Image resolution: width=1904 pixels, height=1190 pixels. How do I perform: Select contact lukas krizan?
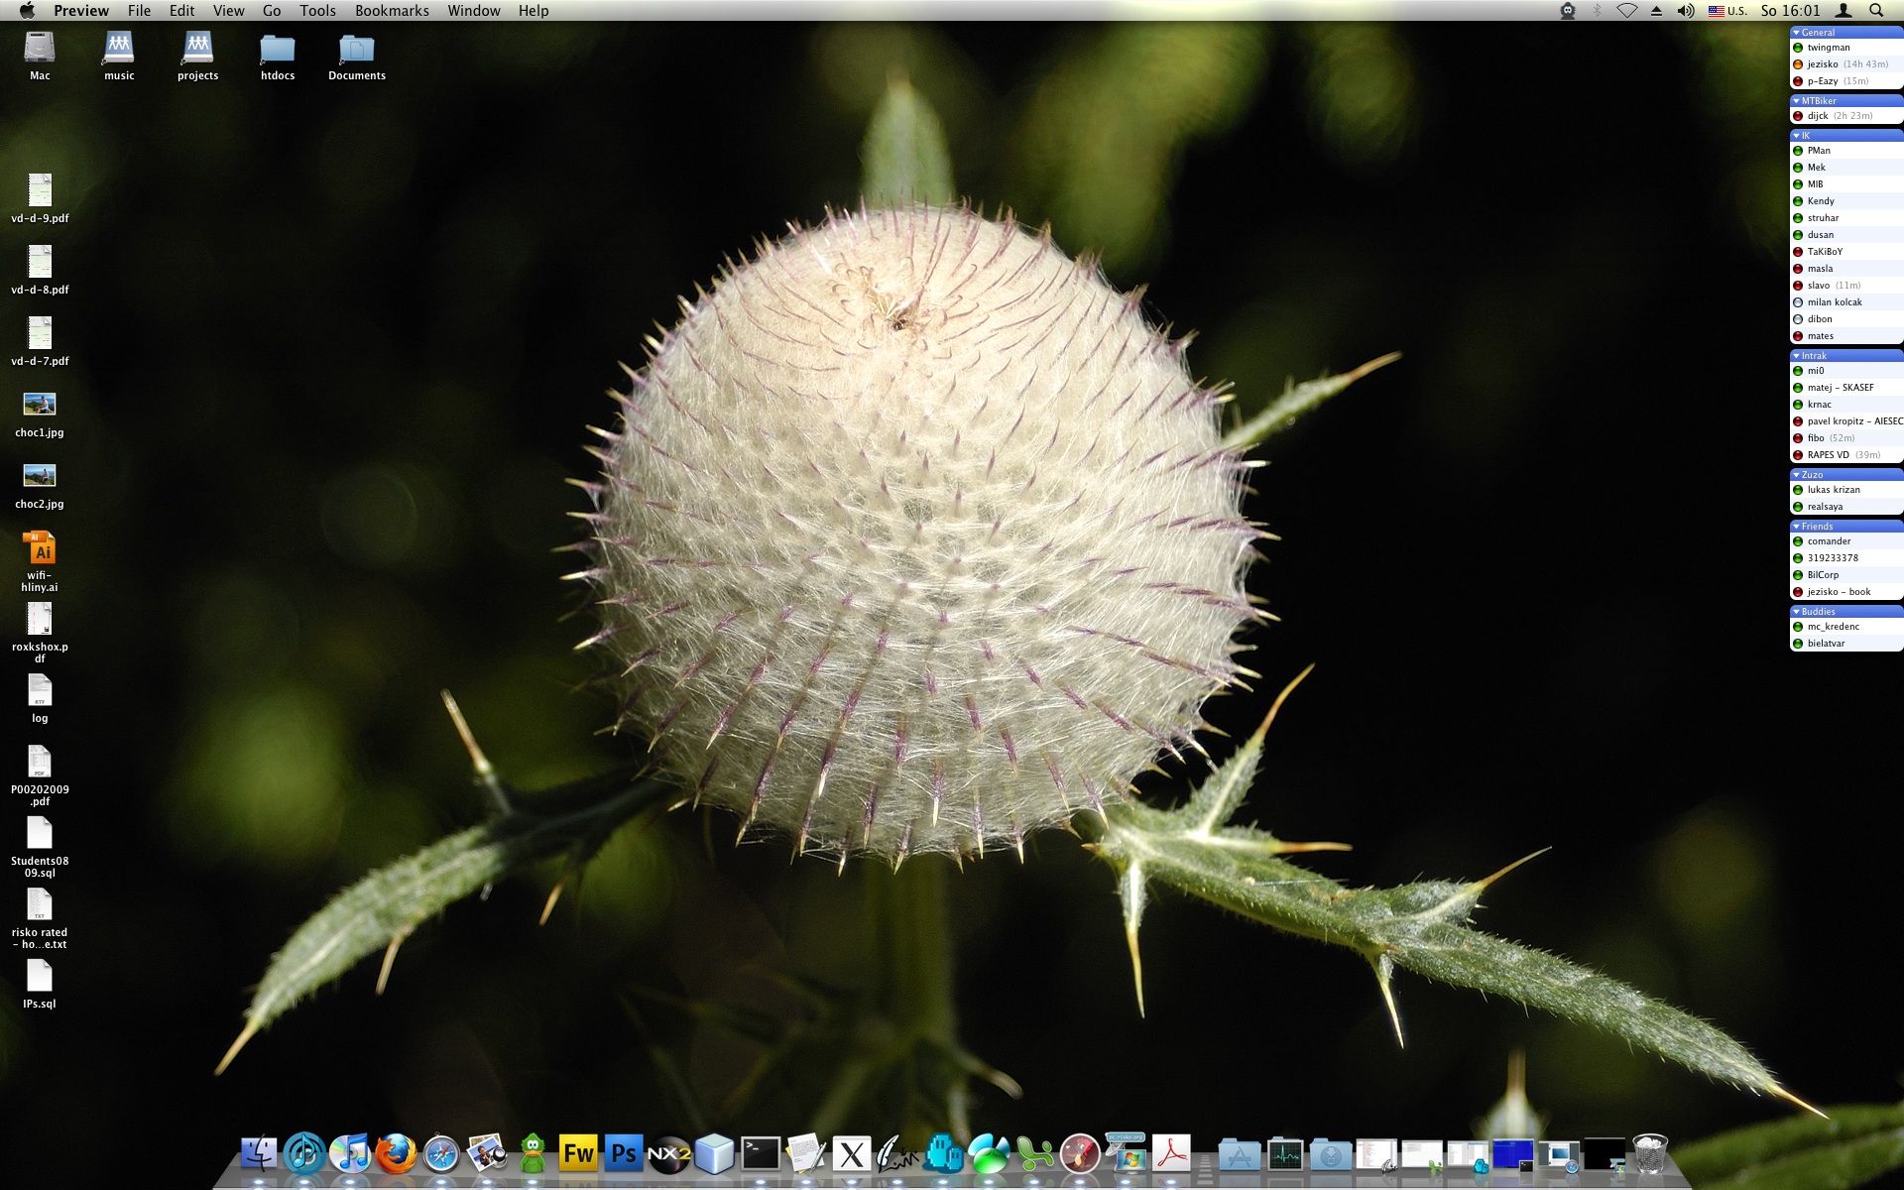tap(1833, 490)
